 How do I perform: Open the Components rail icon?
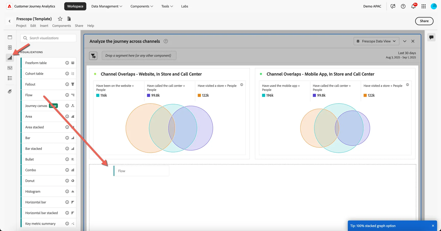coord(10,68)
